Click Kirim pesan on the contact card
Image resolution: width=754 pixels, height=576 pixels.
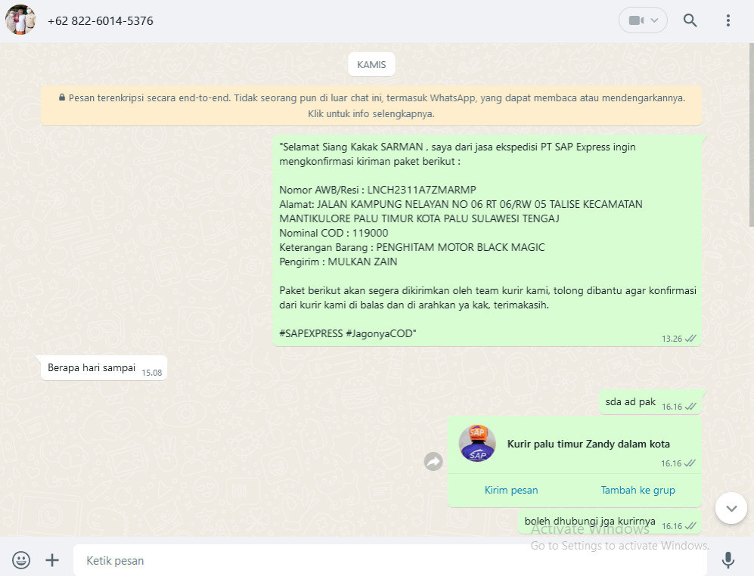coord(511,490)
